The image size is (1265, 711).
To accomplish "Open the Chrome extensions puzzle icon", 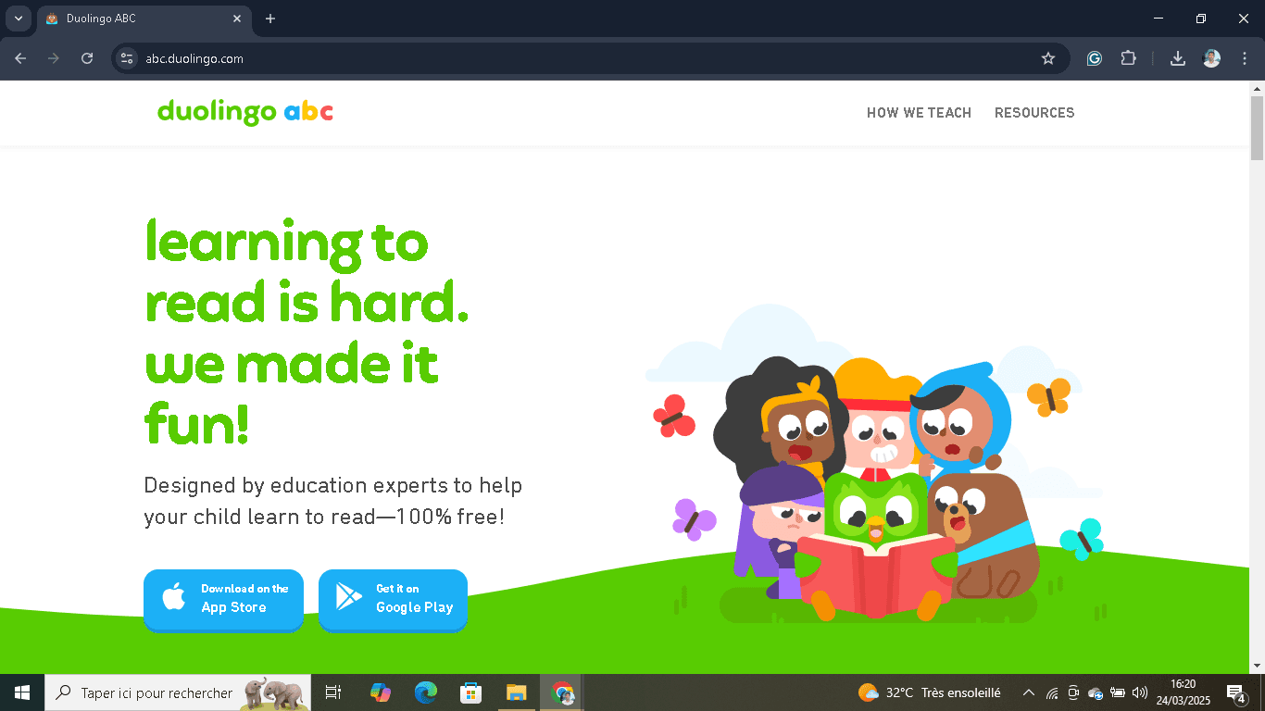I will [x=1128, y=57].
